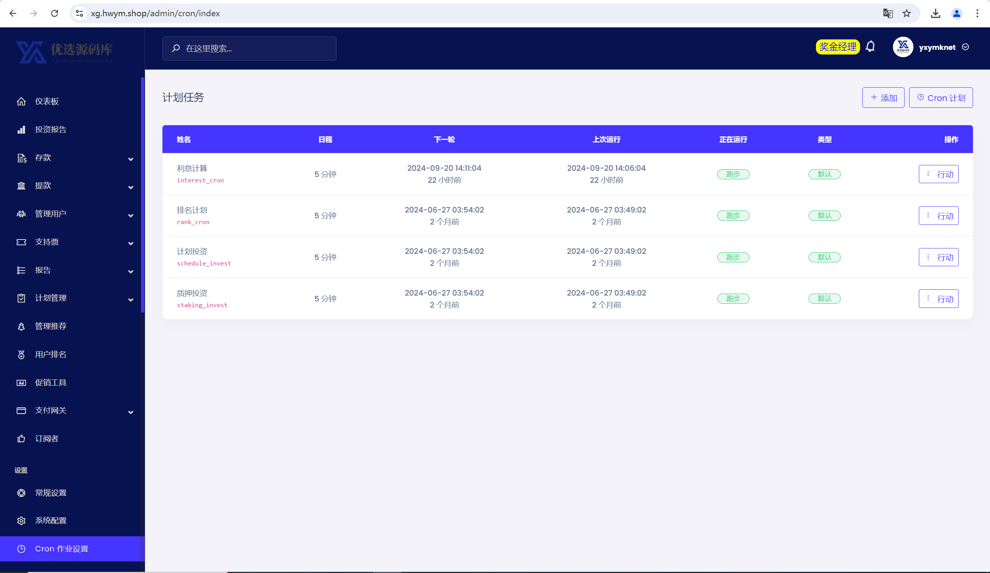The height and width of the screenshot is (573, 990).
Task: Click the Cron 计划 button
Action: point(940,98)
